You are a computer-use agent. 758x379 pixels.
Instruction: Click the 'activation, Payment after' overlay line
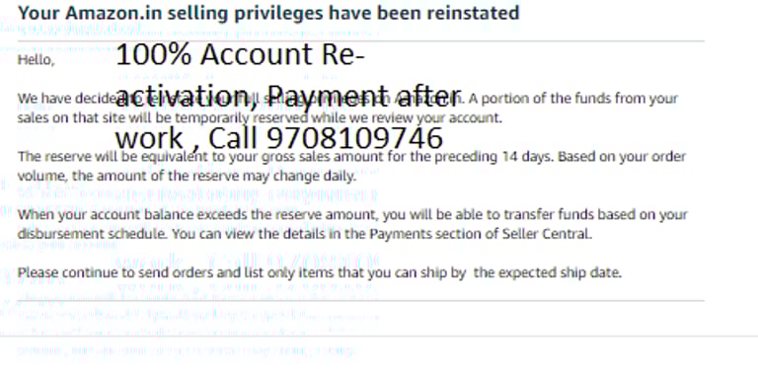point(288,97)
